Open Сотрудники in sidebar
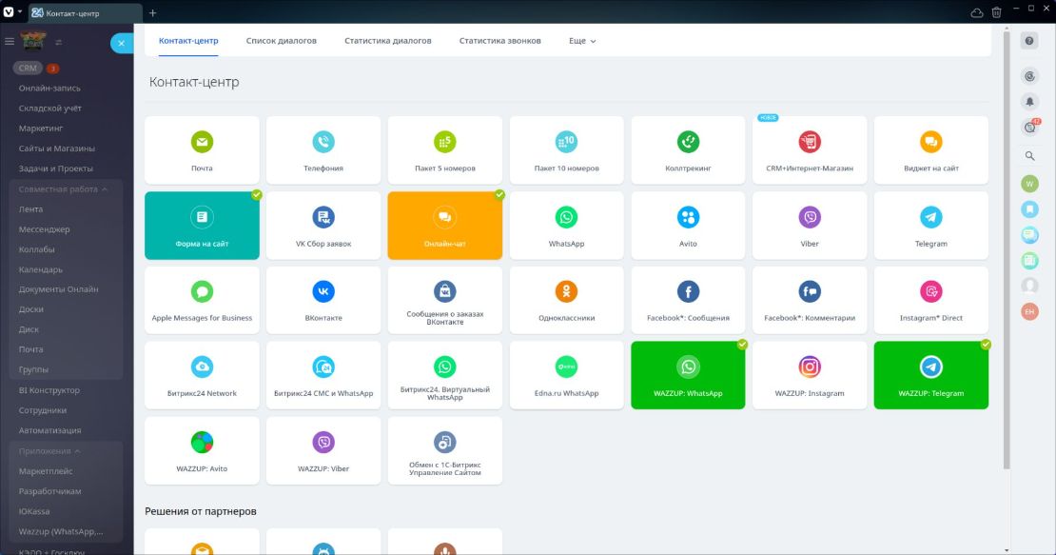The width and height of the screenshot is (1056, 555). pos(43,411)
